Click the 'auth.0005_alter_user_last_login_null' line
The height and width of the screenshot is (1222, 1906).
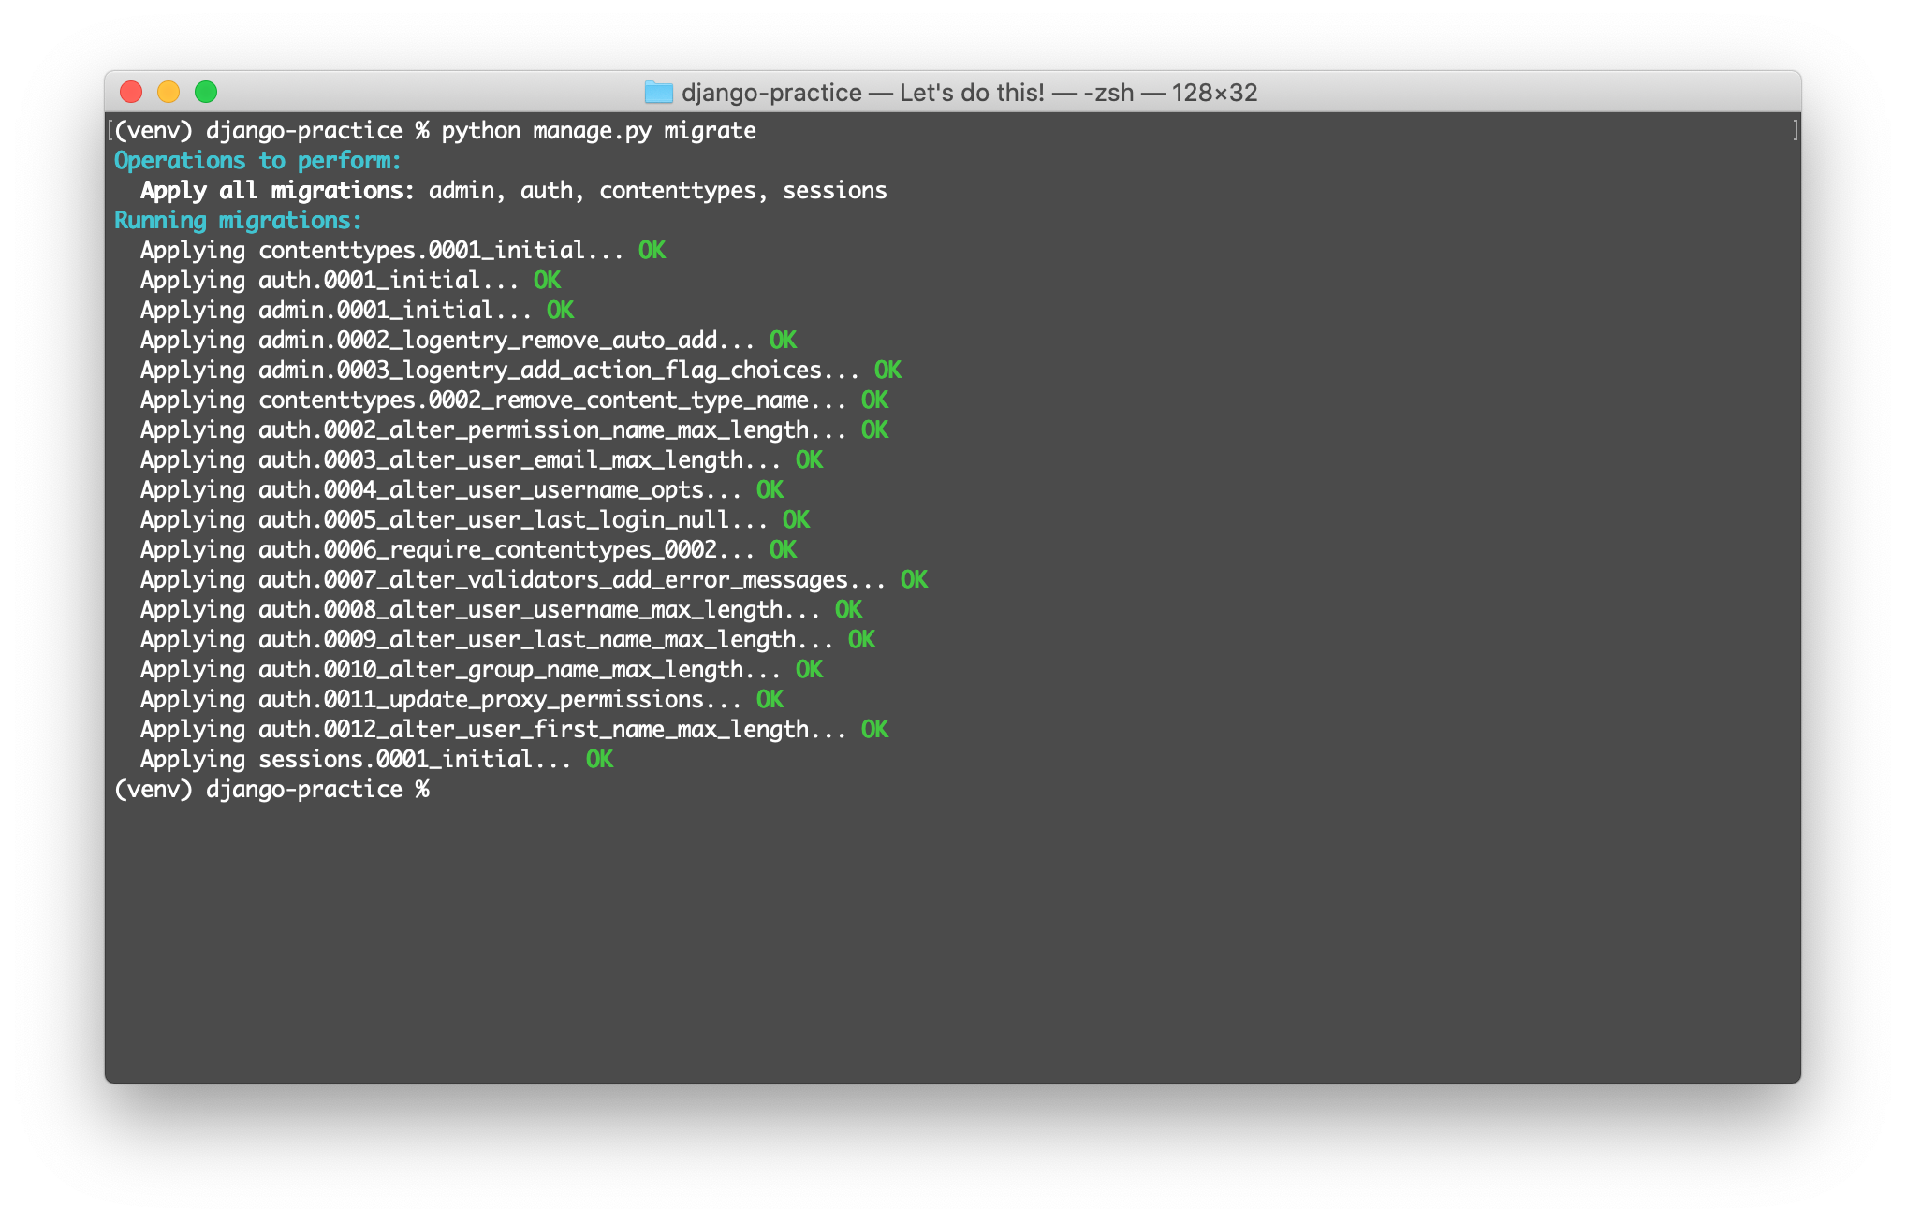(475, 520)
